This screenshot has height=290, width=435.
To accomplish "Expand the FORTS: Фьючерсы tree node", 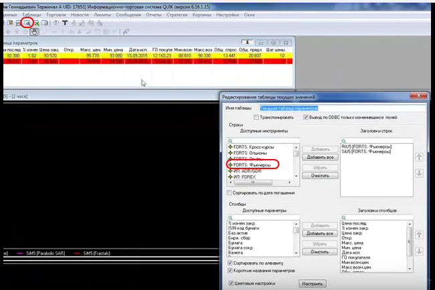I will tap(231, 165).
